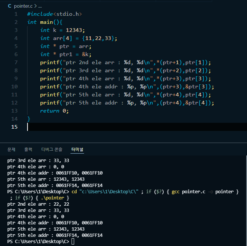Place cursor on empty editor line 15
247x246 pixels.
[137, 127]
